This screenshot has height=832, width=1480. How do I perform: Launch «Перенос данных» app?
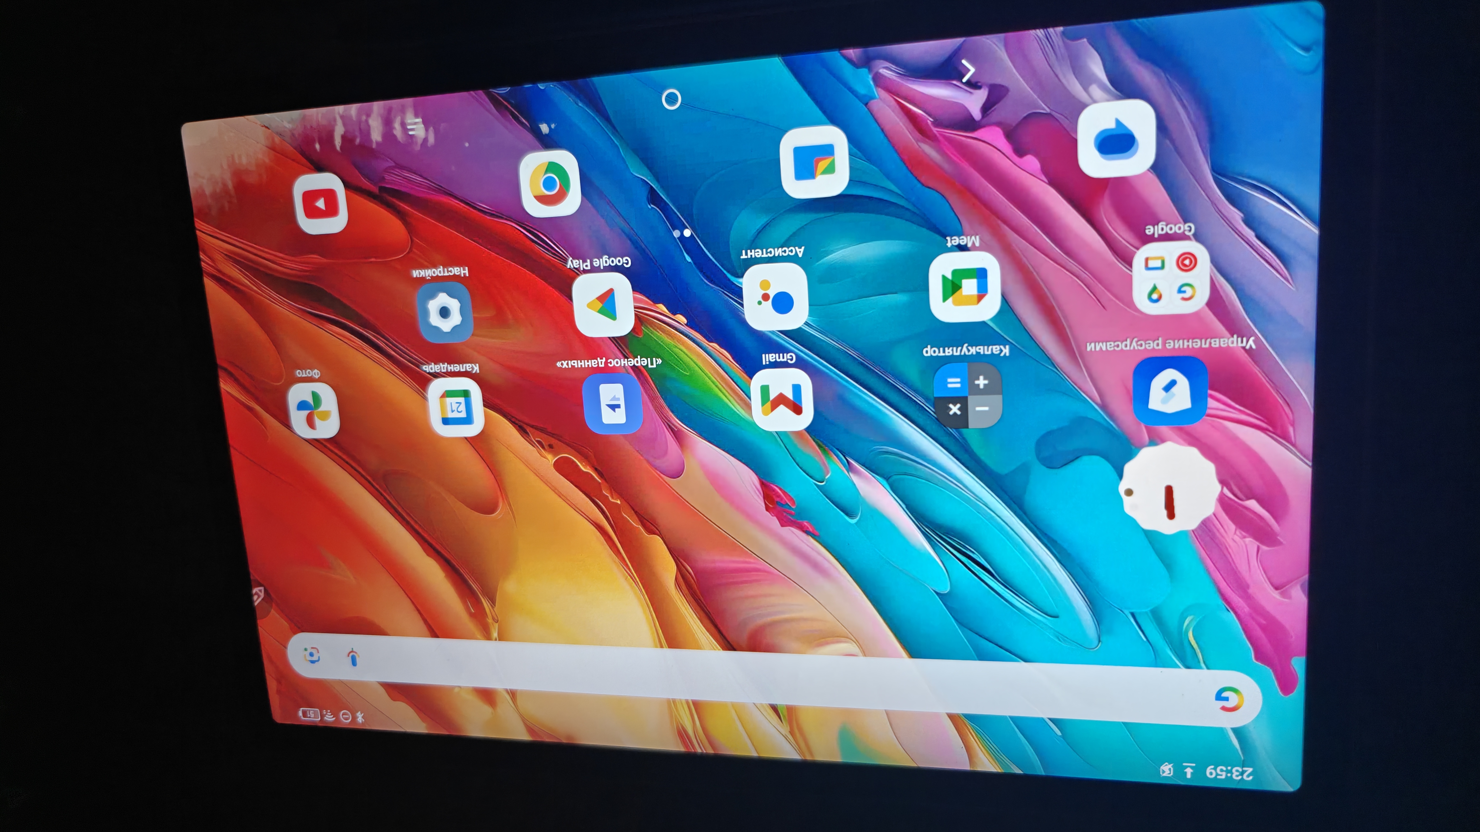(x=612, y=403)
